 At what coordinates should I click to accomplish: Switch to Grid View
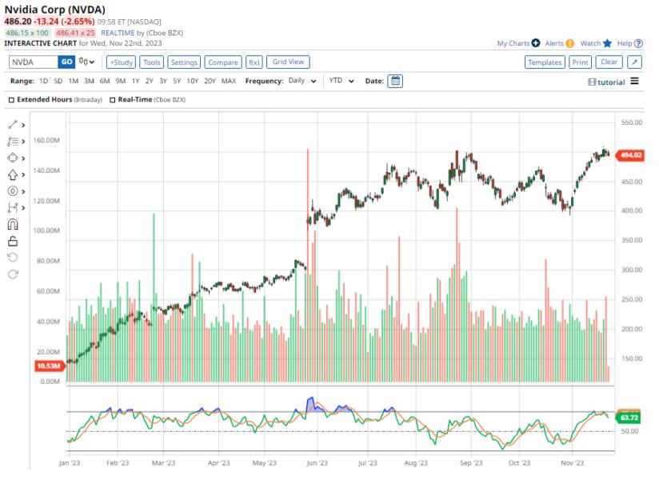[288, 62]
